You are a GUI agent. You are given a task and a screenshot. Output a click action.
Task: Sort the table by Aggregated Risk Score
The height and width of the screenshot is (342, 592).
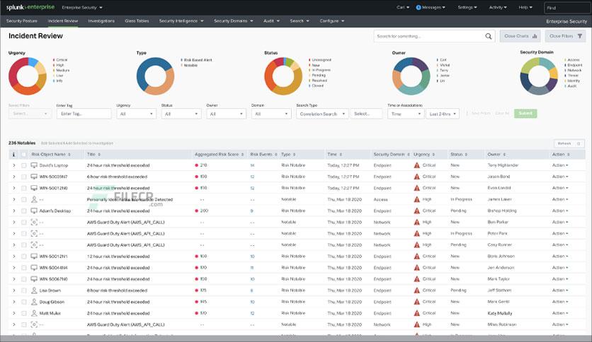[x=242, y=155]
